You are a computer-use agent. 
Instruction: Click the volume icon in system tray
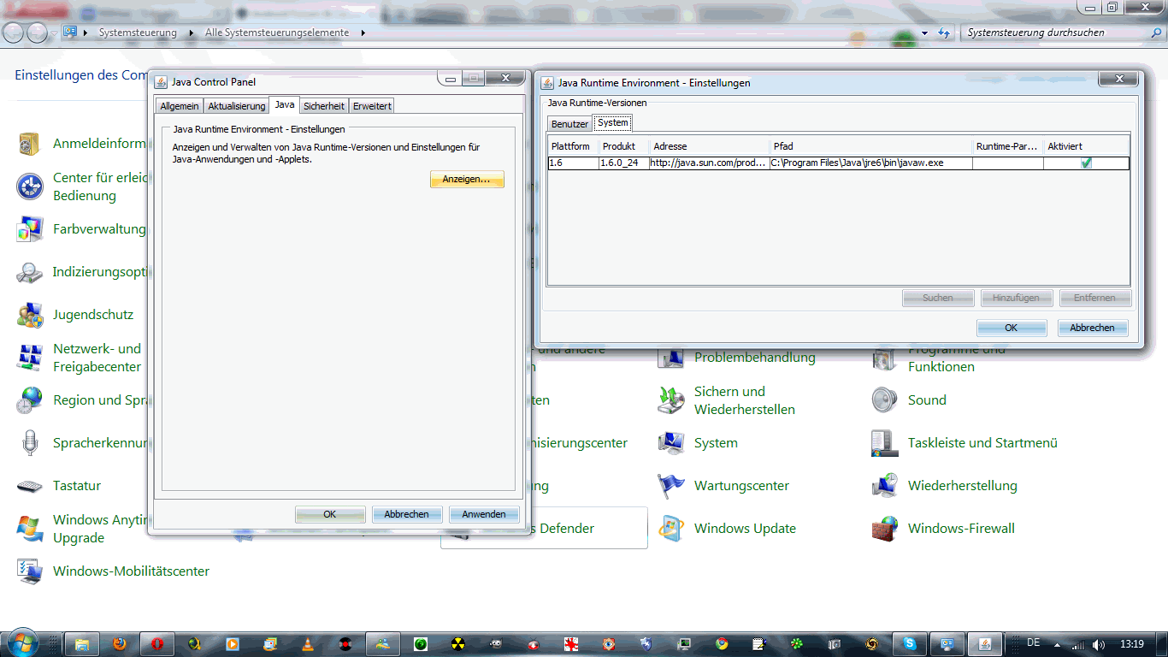pos(1098,644)
